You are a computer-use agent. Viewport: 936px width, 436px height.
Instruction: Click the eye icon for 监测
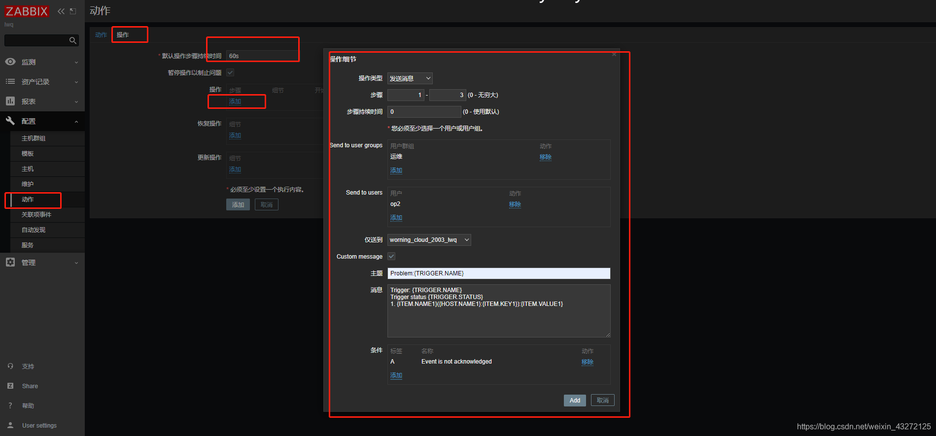point(10,62)
